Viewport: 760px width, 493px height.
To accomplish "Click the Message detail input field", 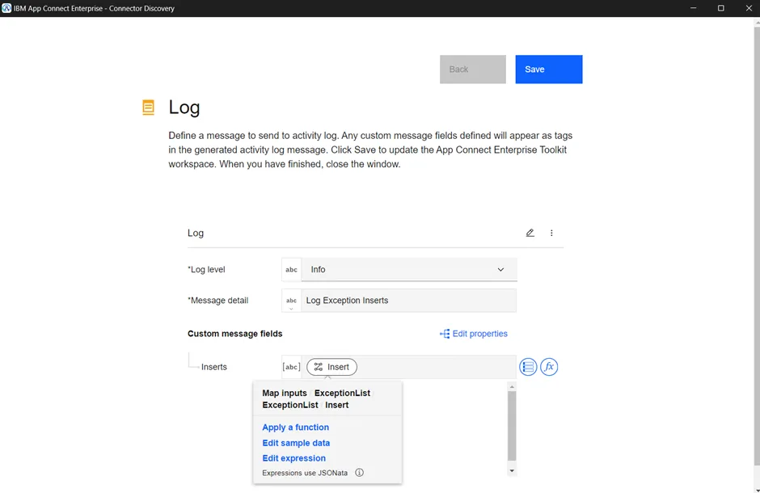I will (x=408, y=301).
